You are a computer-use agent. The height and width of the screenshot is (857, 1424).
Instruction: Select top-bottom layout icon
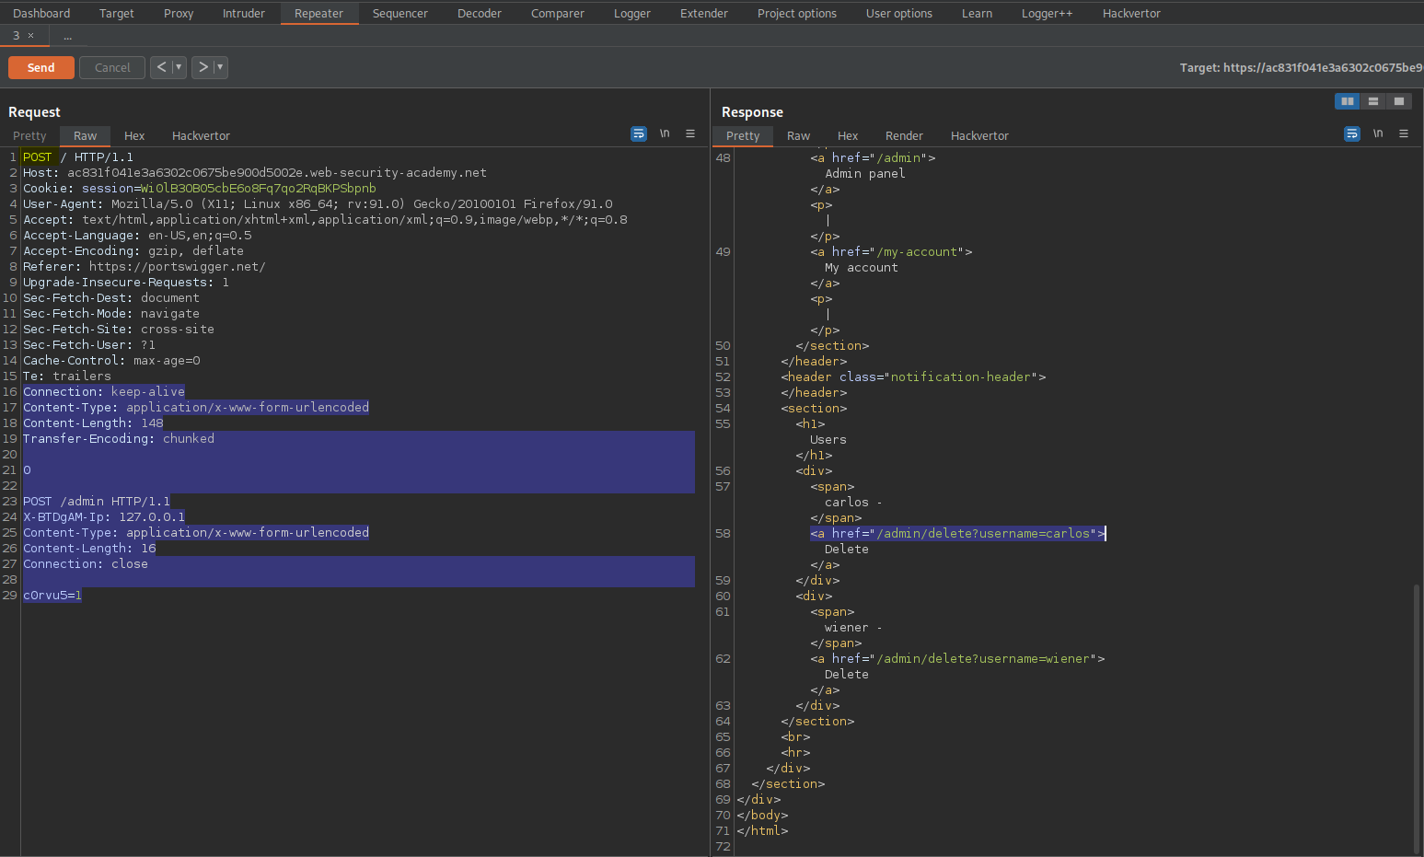point(1372,101)
